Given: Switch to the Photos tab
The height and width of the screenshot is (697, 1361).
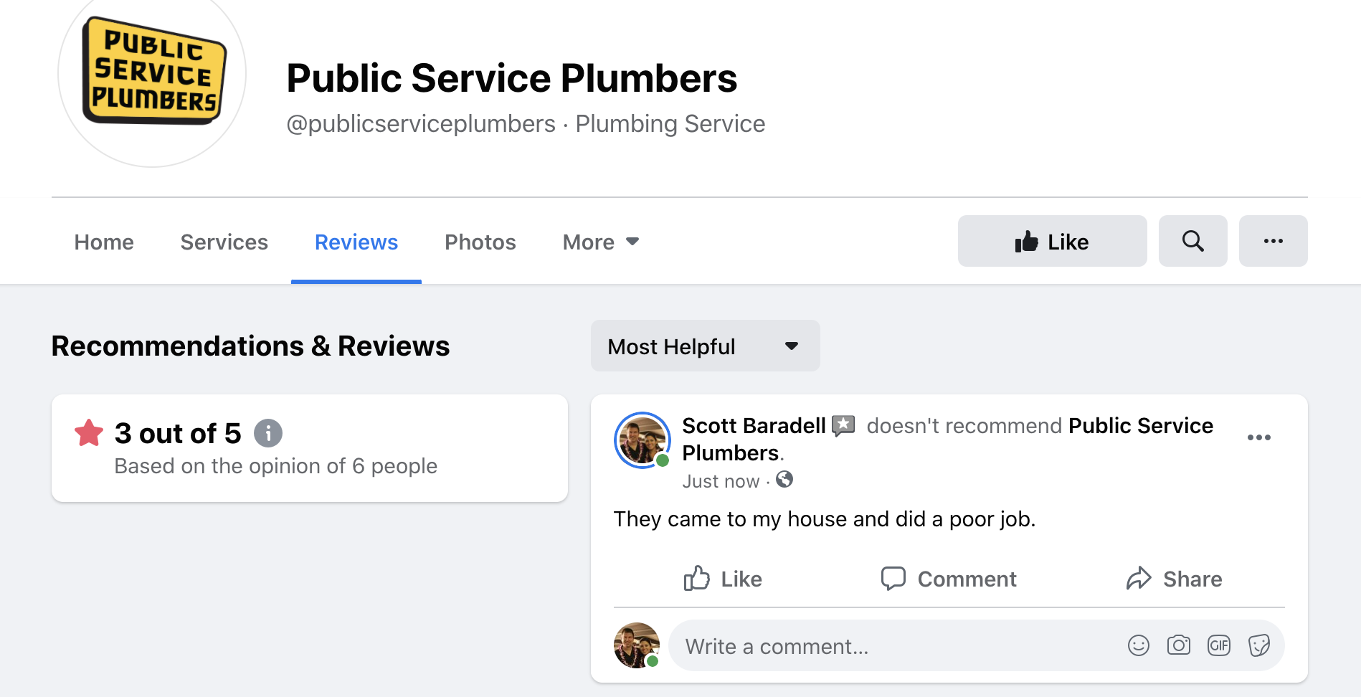Looking at the screenshot, I should tap(480, 242).
